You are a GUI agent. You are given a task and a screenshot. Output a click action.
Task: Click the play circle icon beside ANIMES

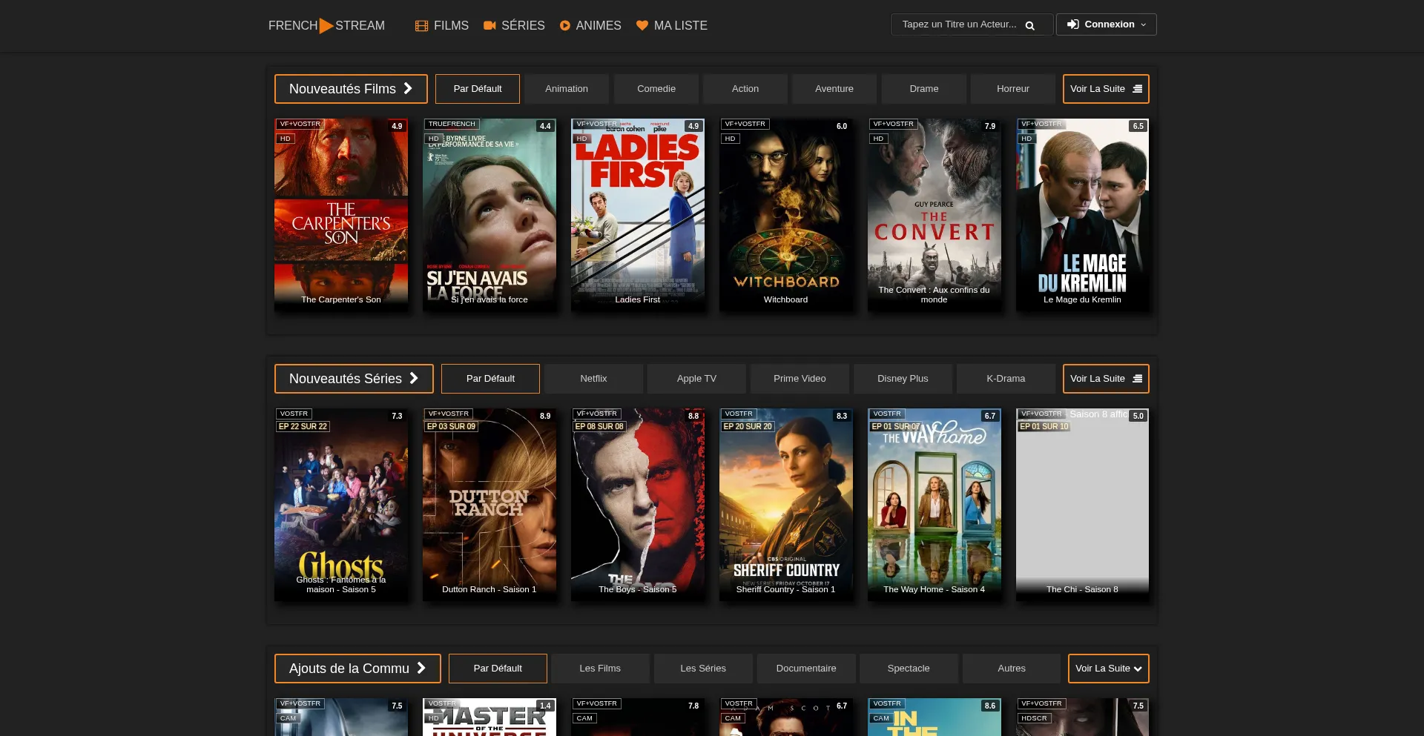tap(565, 25)
